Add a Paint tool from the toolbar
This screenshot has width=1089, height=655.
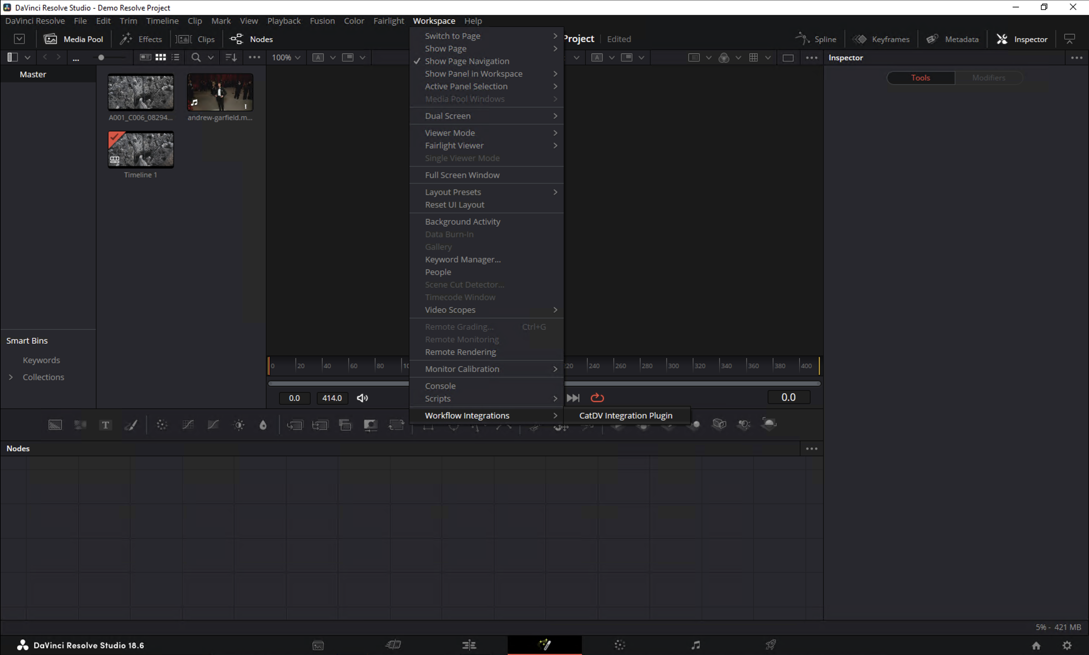click(131, 425)
